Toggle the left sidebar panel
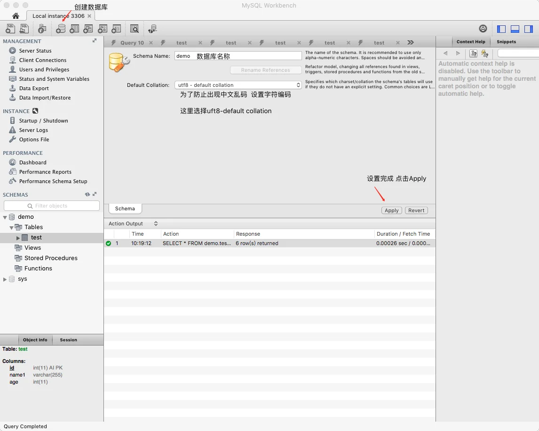Image resolution: width=539 pixels, height=431 pixels. 501,29
